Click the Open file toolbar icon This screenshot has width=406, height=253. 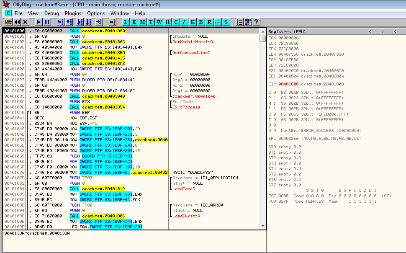pos(8,22)
